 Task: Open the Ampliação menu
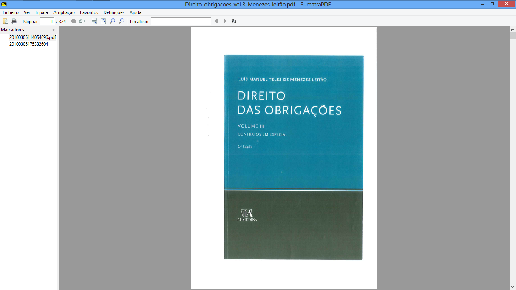[64, 12]
